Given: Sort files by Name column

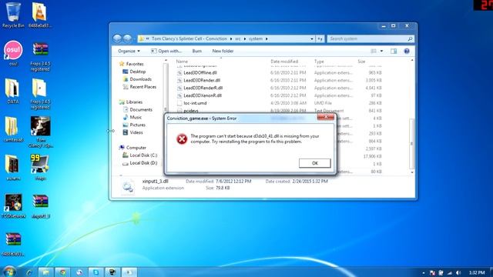Looking at the screenshot, I should click(x=182, y=62).
